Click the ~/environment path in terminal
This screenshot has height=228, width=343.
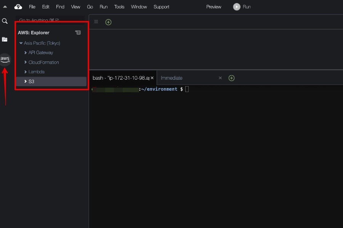159,89
